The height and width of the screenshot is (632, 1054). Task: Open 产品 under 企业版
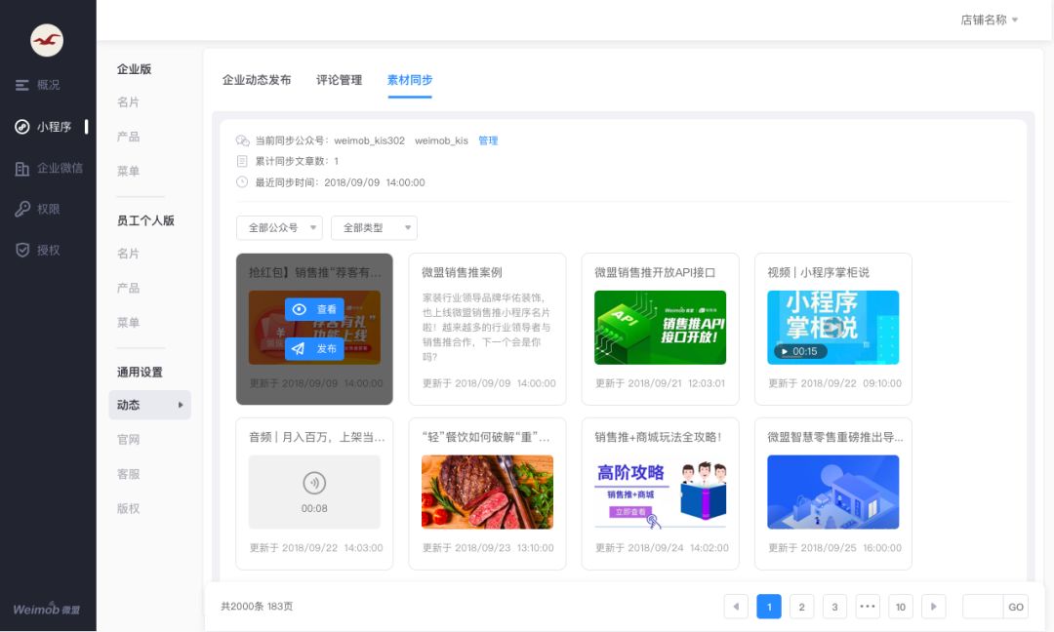click(x=129, y=137)
